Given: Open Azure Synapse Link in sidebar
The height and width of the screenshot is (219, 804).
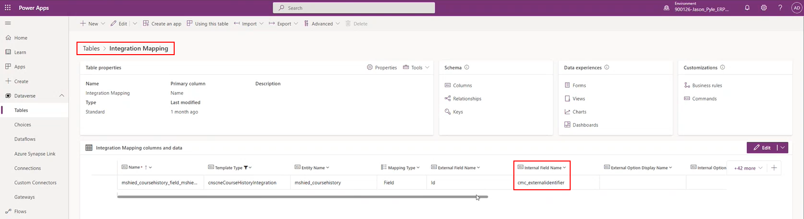Looking at the screenshot, I should (34, 154).
